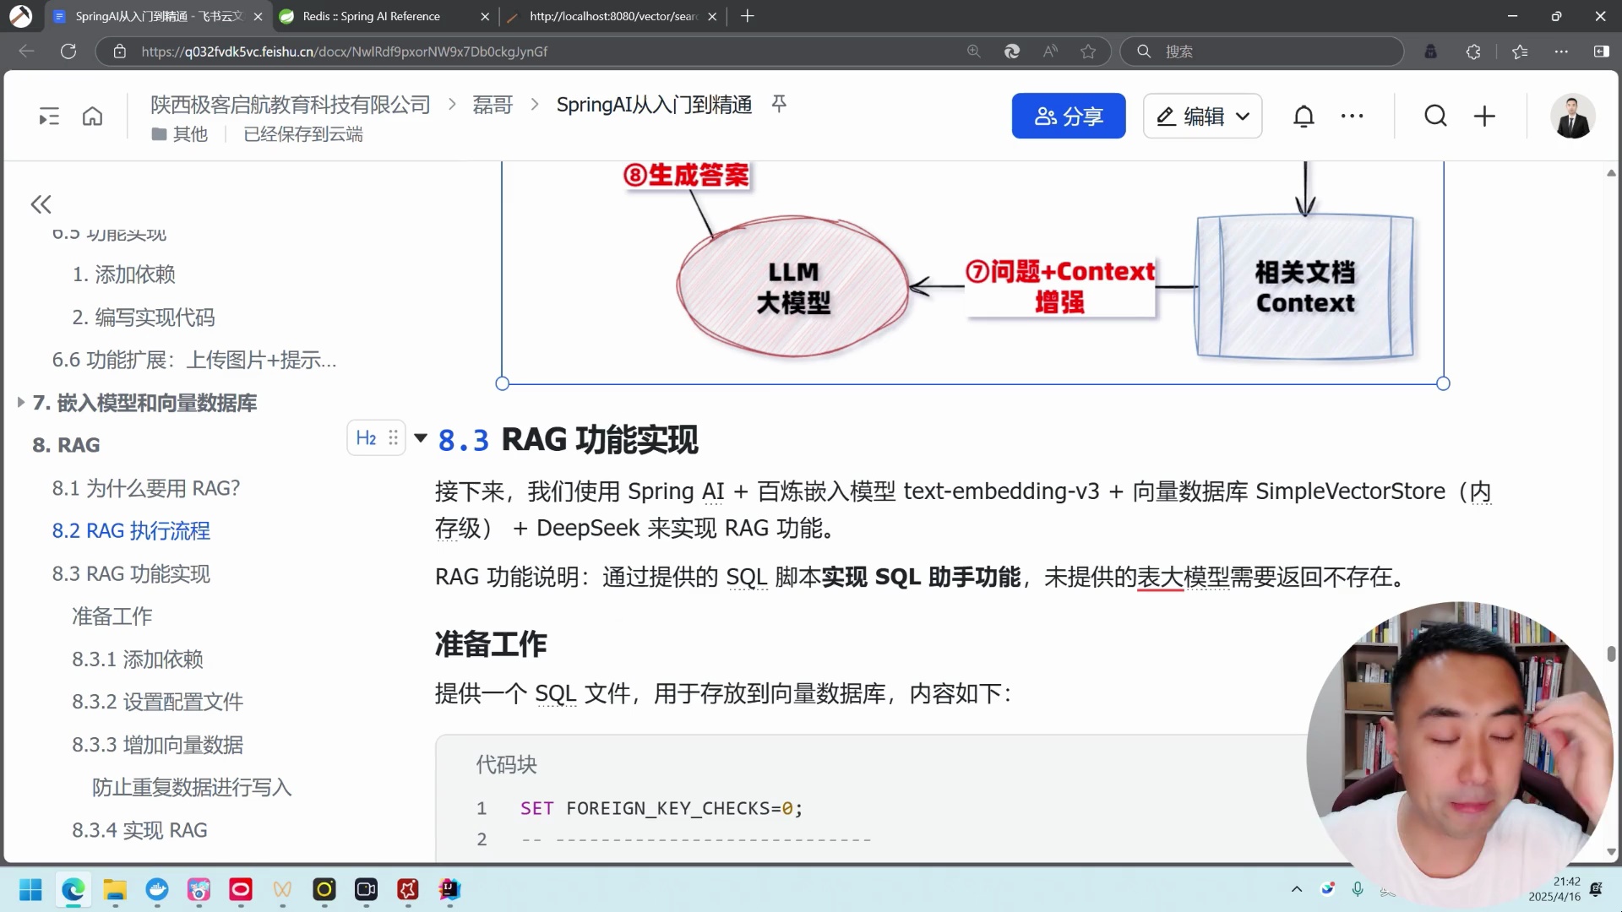Open the user profile avatar
The width and height of the screenshot is (1622, 912).
1573,116
